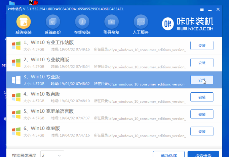Minimize the 咔咔装机 window

(210, 10)
